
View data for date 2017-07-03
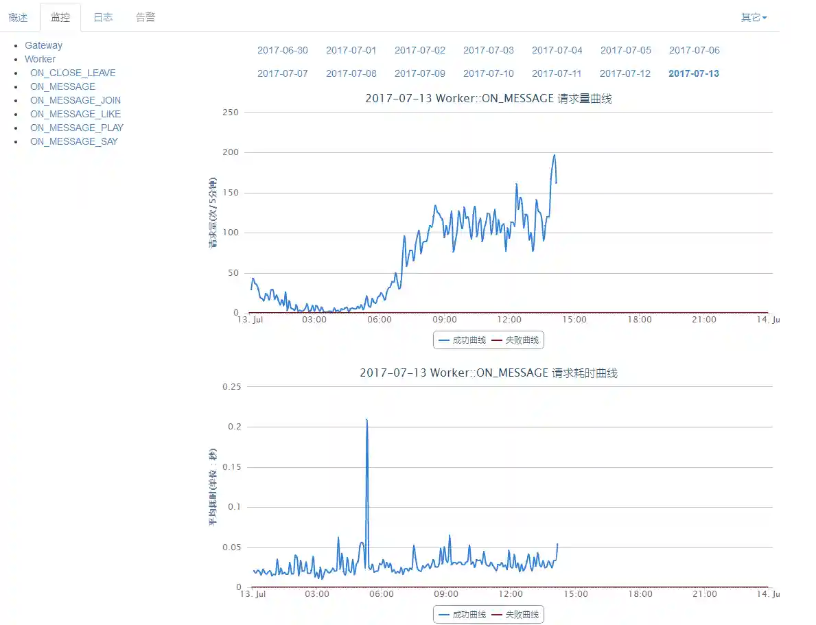(x=489, y=51)
